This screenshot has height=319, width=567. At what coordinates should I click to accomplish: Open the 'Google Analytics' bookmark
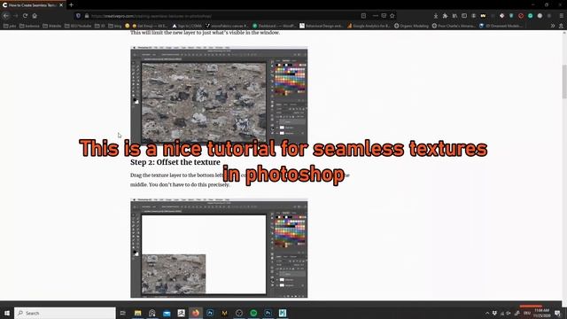(x=369, y=26)
